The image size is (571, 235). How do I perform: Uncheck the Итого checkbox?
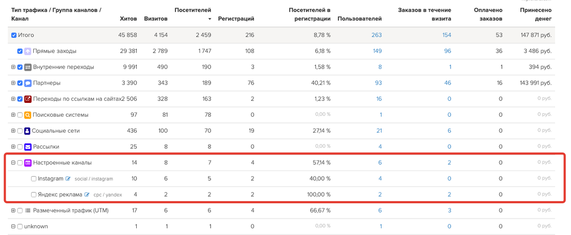click(x=14, y=35)
